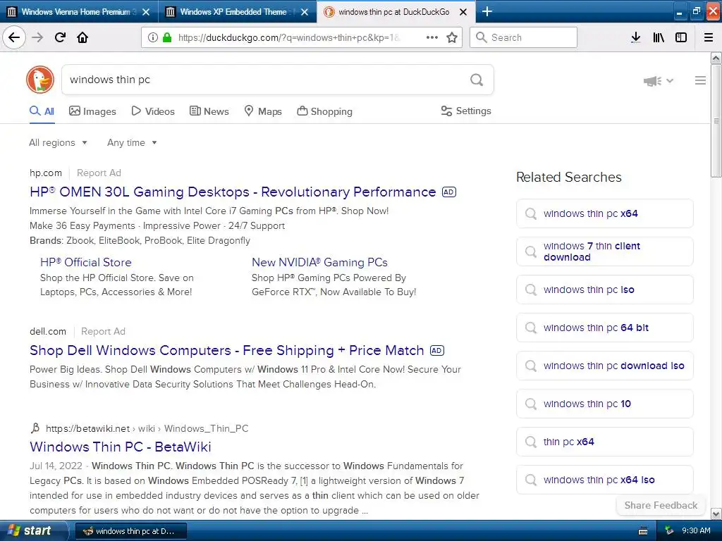Click the scrollbar down arrow
The width and height of the screenshot is (722, 541).
click(x=716, y=514)
